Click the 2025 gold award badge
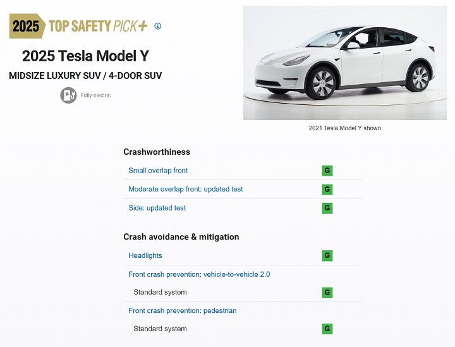The width and height of the screenshot is (455, 347). tap(27, 26)
